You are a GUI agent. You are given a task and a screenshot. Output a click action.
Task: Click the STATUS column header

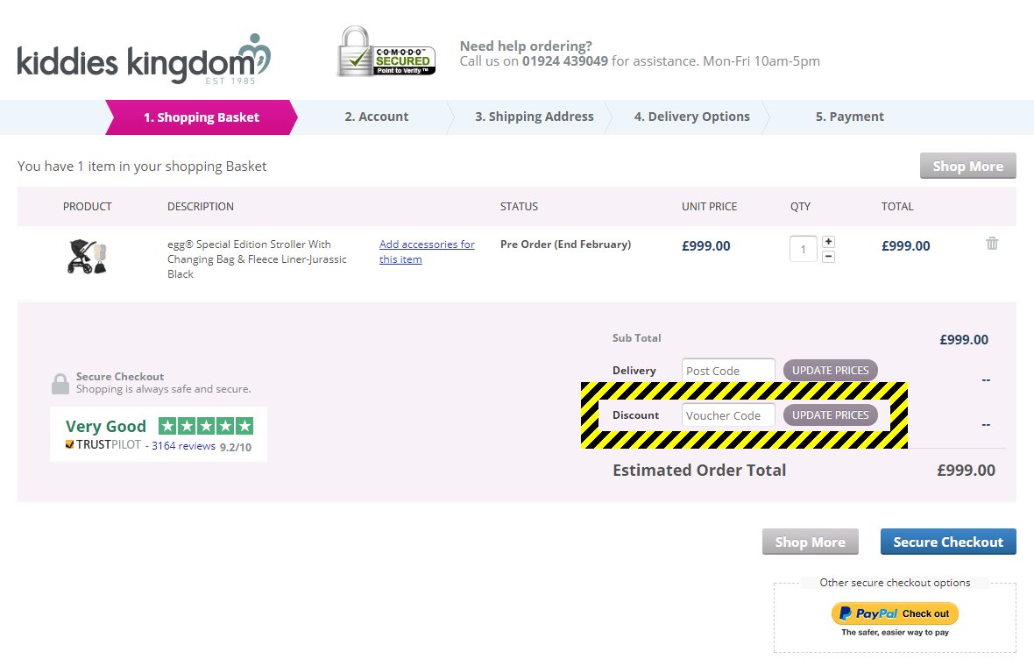pyautogui.click(x=519, y=207)
